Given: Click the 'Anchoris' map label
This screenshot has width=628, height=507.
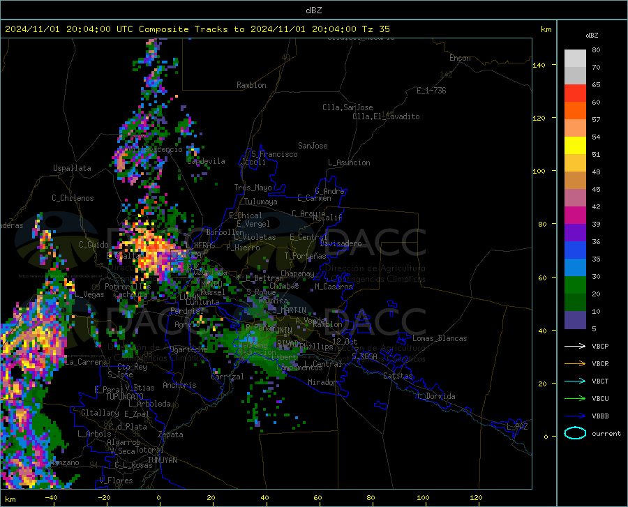Looking at the screenshot, I should pyautogui.click(x=179, y=386).
